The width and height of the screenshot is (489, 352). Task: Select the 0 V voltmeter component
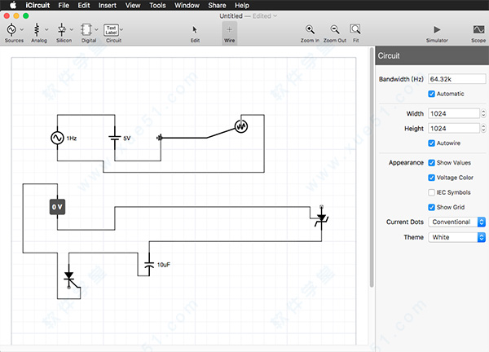pos(57,207)
